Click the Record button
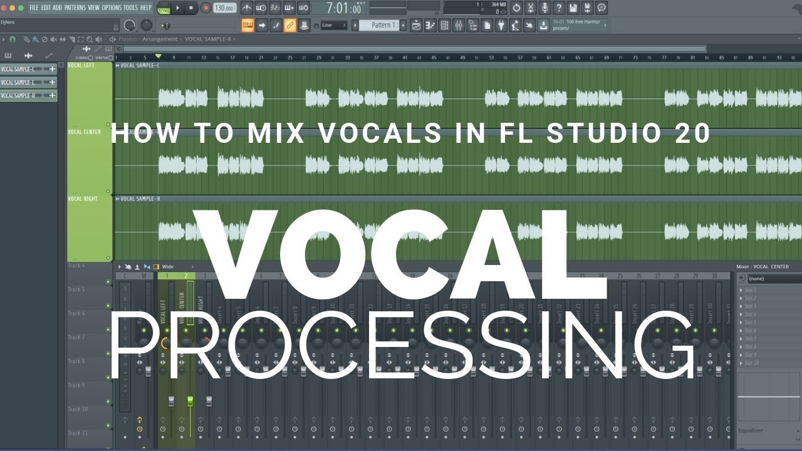 (x=206, y=8)
